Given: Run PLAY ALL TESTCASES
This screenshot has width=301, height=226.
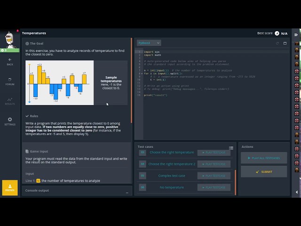Looking at the screenshot, I should (x=264, y=158).
